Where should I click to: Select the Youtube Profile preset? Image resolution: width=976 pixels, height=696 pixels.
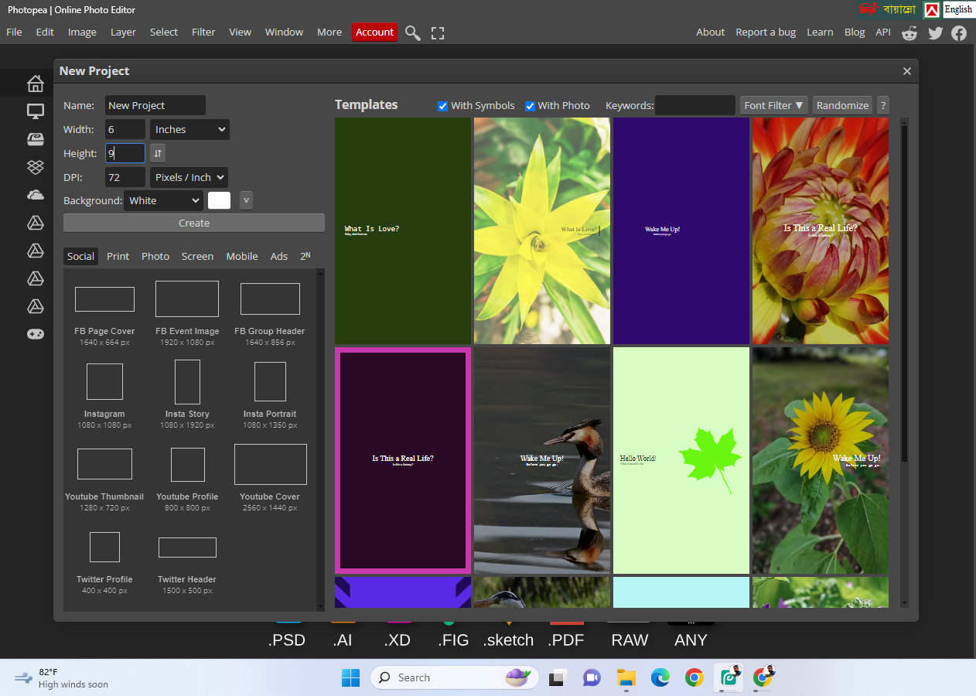187,479
